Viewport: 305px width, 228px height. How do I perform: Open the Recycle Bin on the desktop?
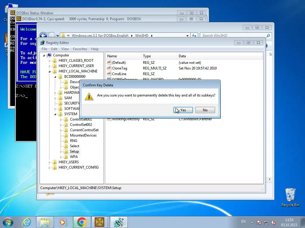click(290, 197)
